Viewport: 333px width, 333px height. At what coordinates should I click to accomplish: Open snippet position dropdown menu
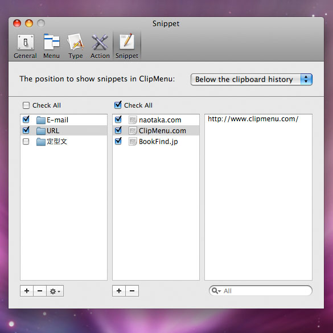[252, 80]
